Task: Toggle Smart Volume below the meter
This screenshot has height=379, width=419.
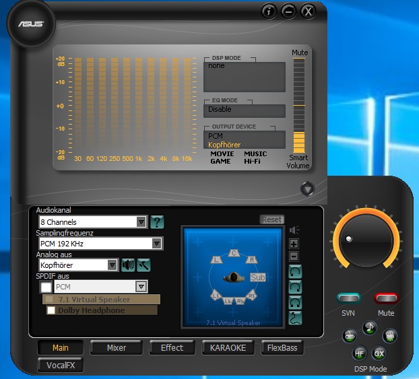Action: coord(298,162)
